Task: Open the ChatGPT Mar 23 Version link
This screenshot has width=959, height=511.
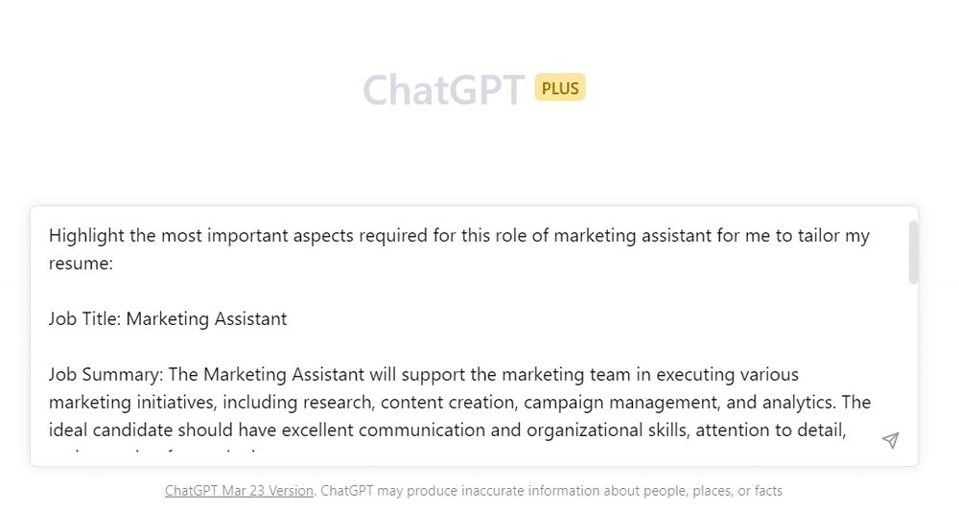Action: (x=239, y=491)
